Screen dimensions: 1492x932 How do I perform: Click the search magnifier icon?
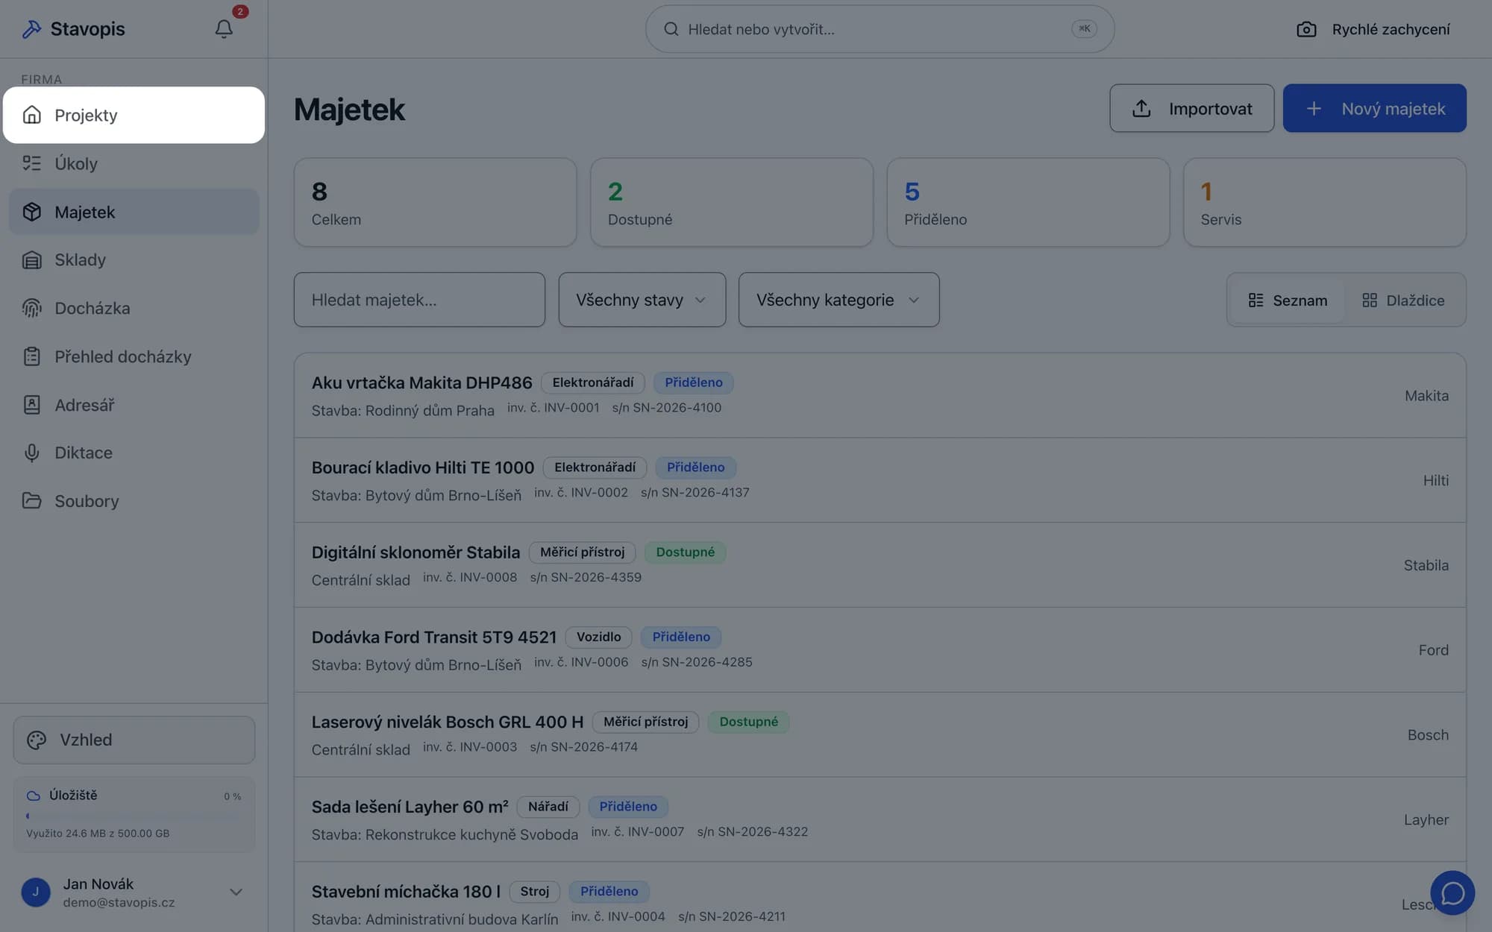(x=671, y=29)
